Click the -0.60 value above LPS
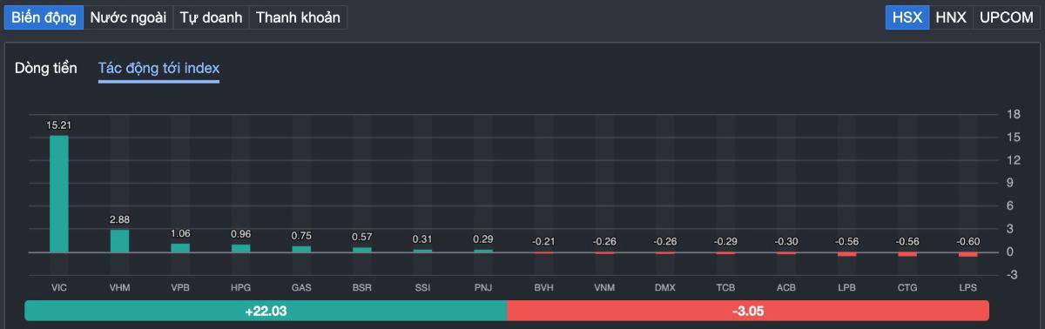The image size is (1045, 329). coord(968,241)
